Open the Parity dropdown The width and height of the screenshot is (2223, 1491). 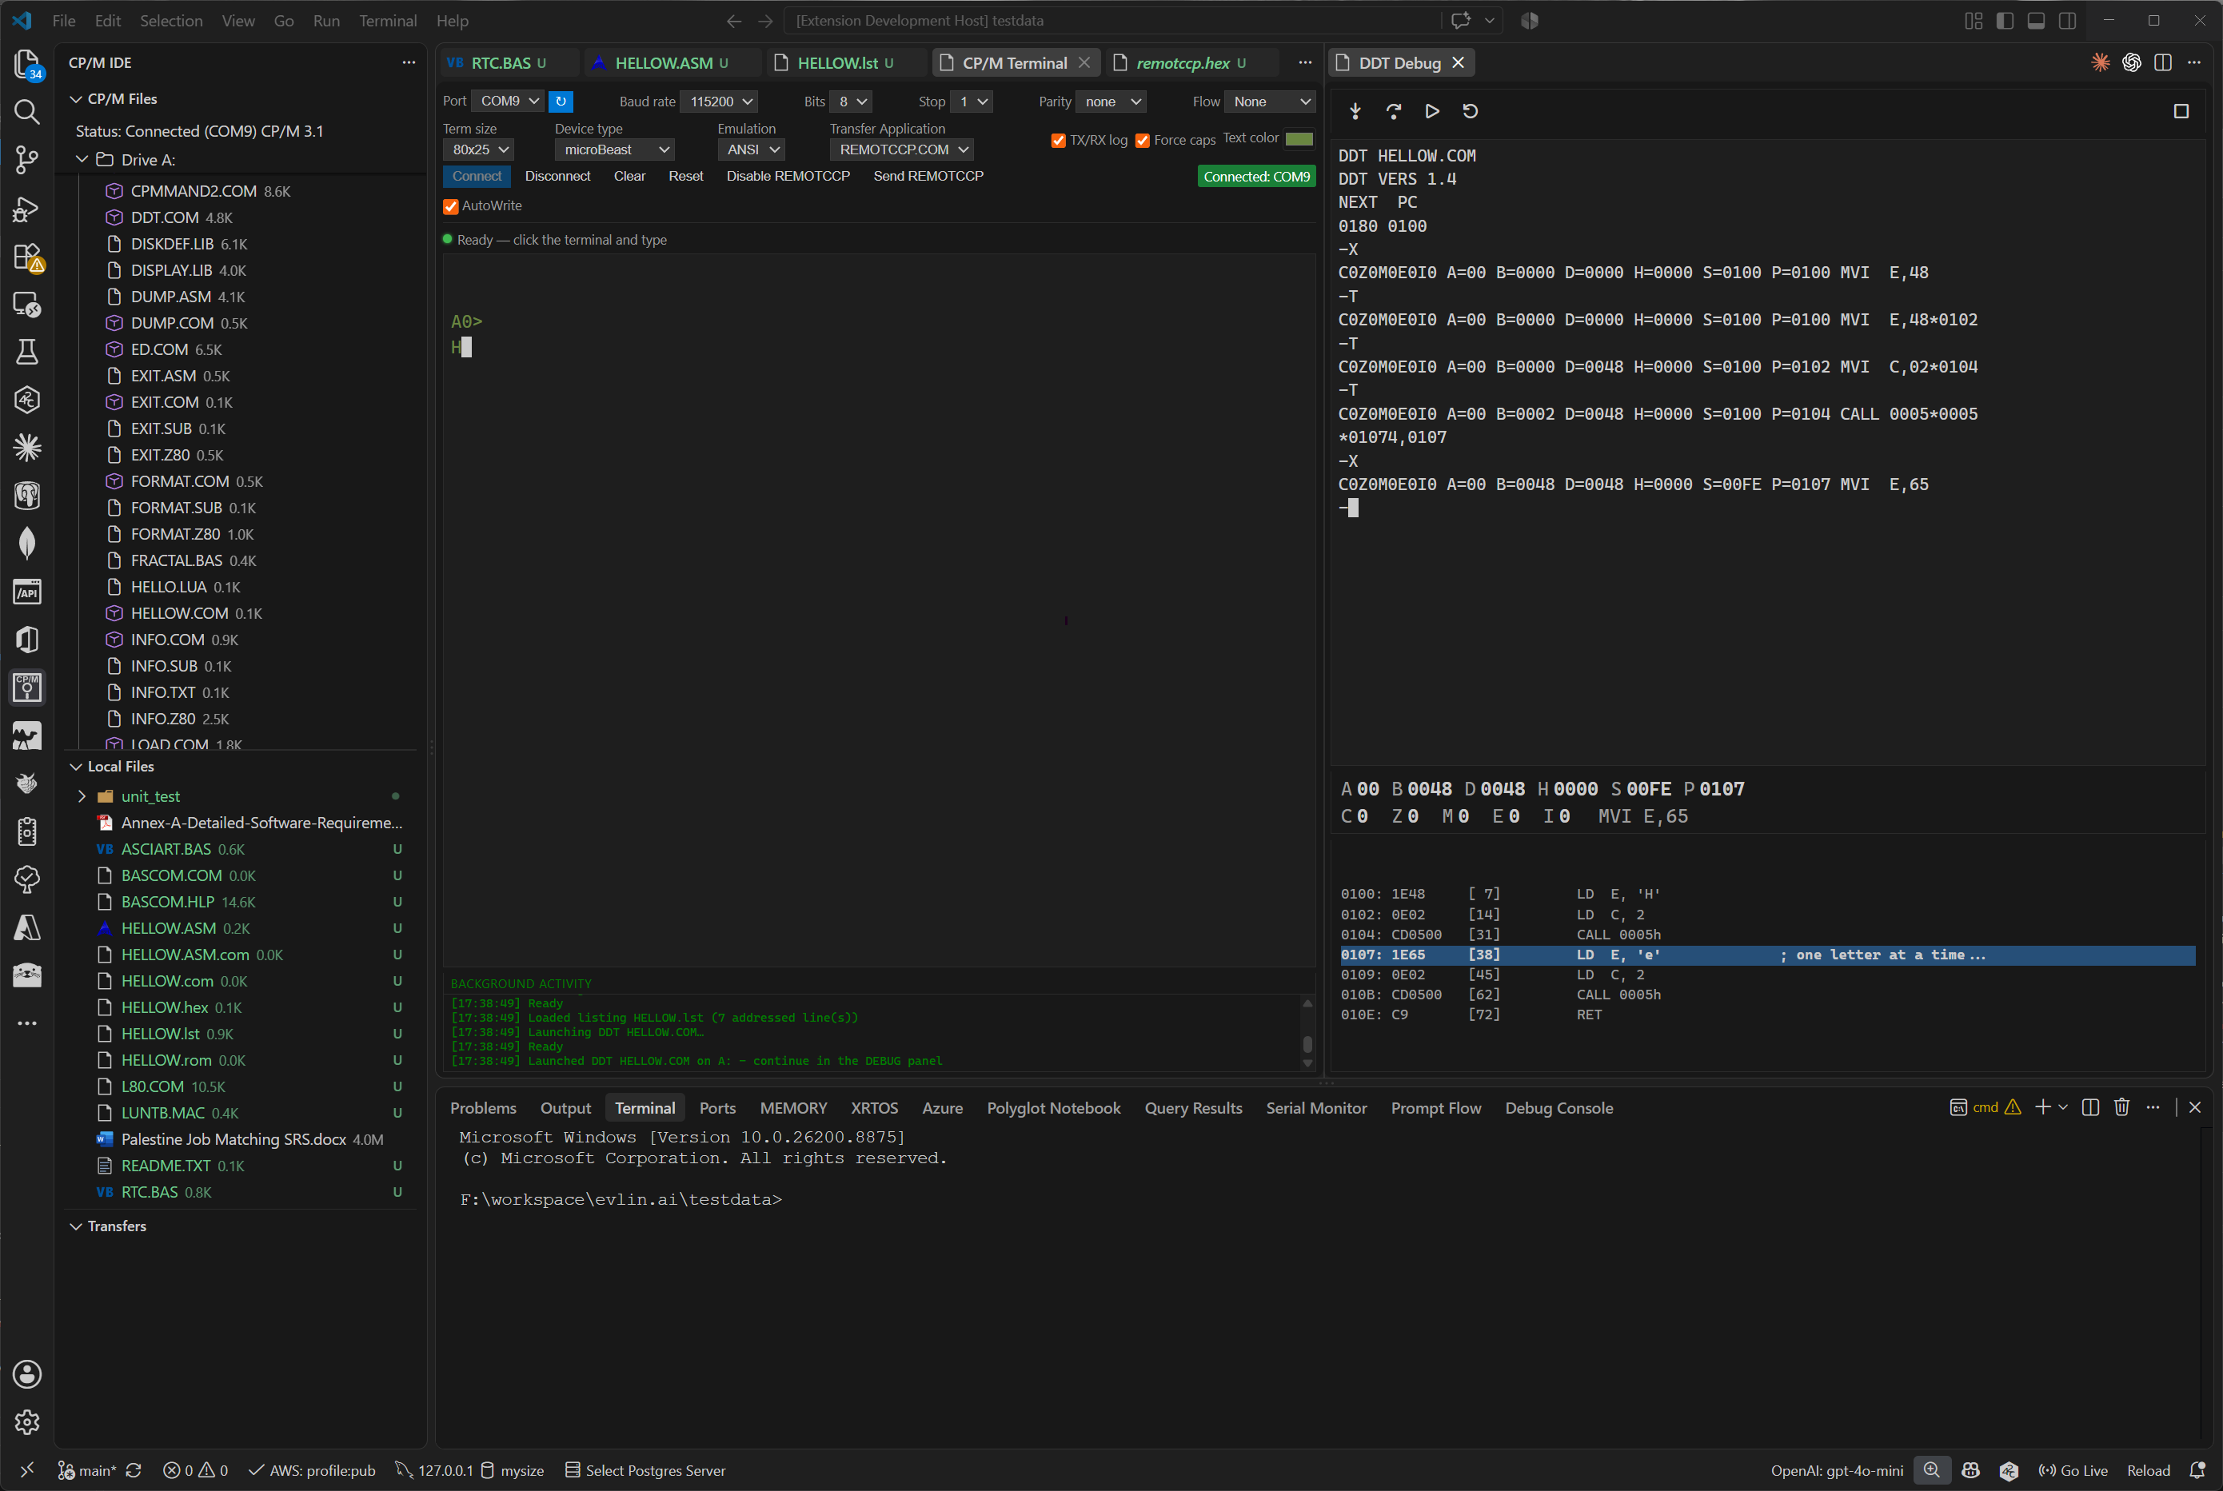click(x=1111, y=101)
